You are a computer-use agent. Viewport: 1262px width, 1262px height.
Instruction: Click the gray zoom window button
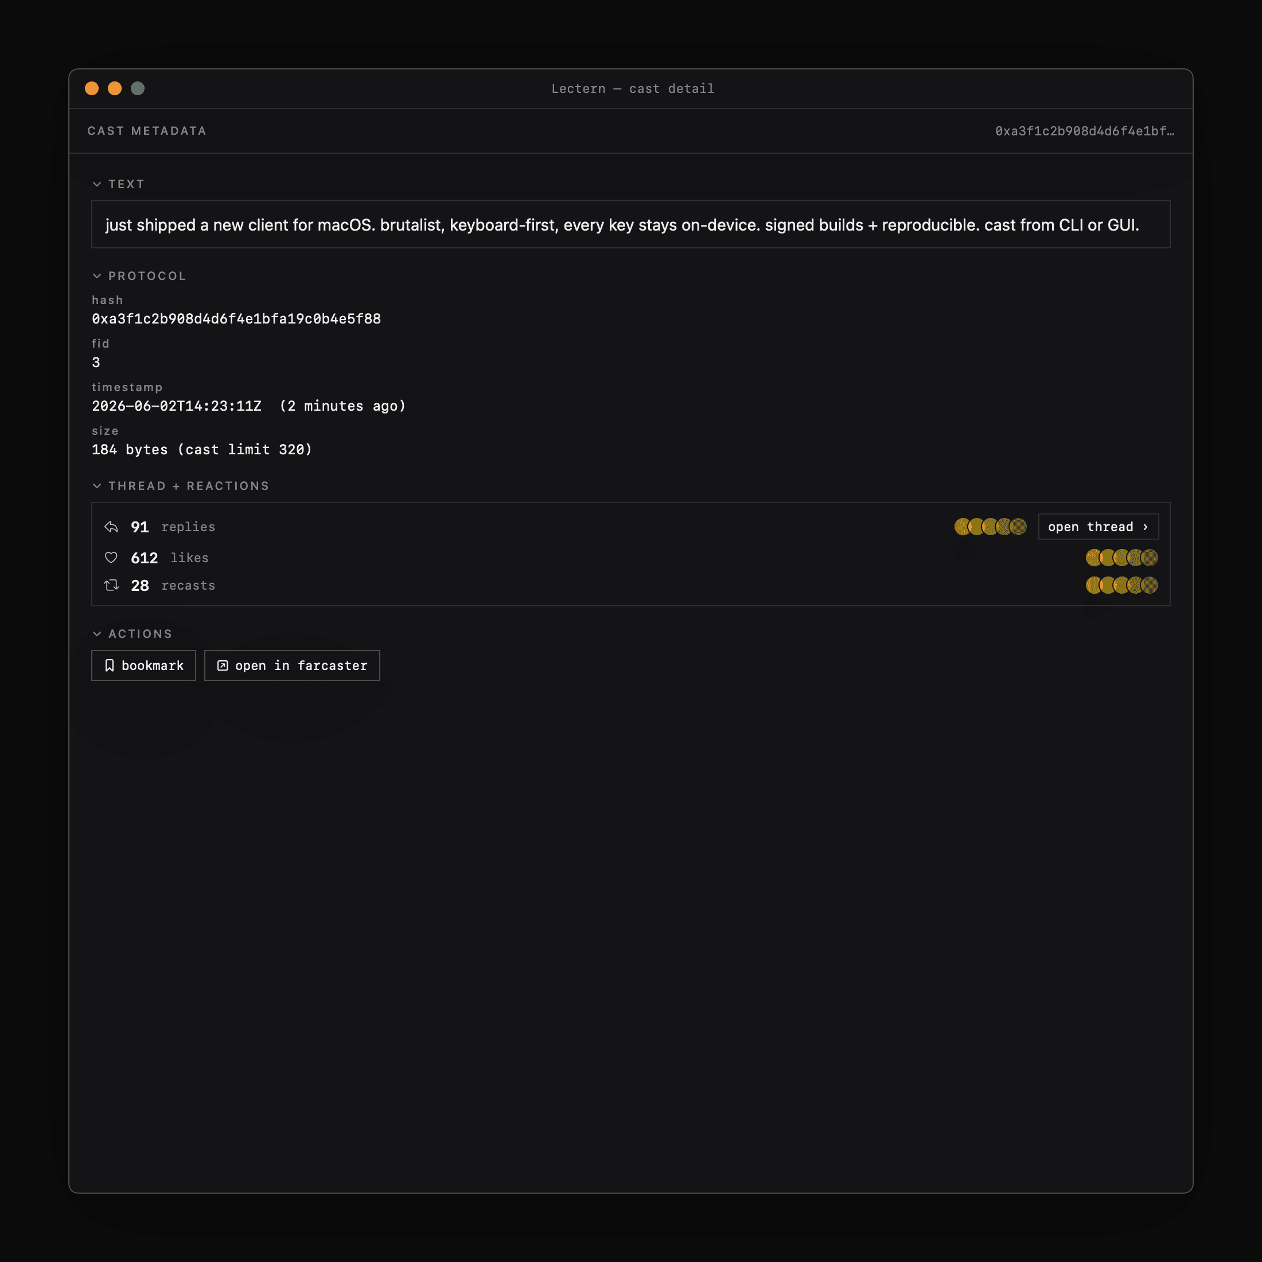(137, 88)
